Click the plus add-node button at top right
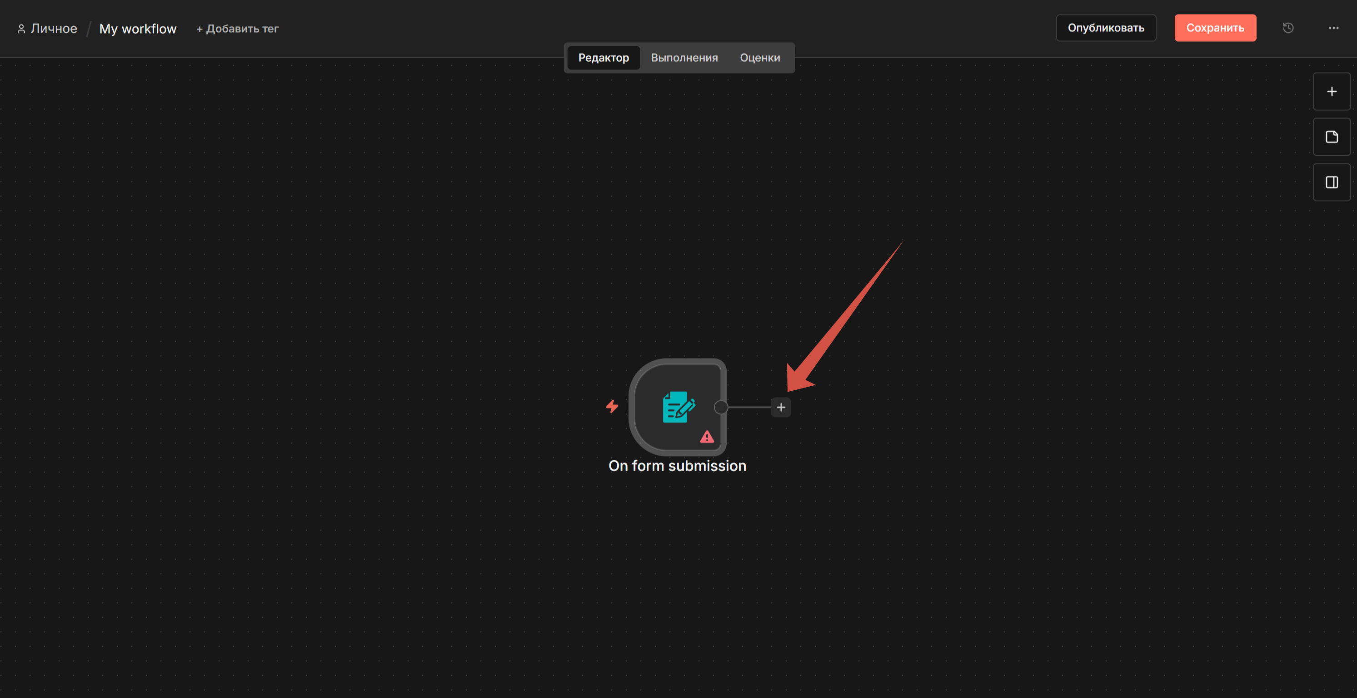Screen dimensions: 1357x698 pyautogui.click(x=1331, y=92)
